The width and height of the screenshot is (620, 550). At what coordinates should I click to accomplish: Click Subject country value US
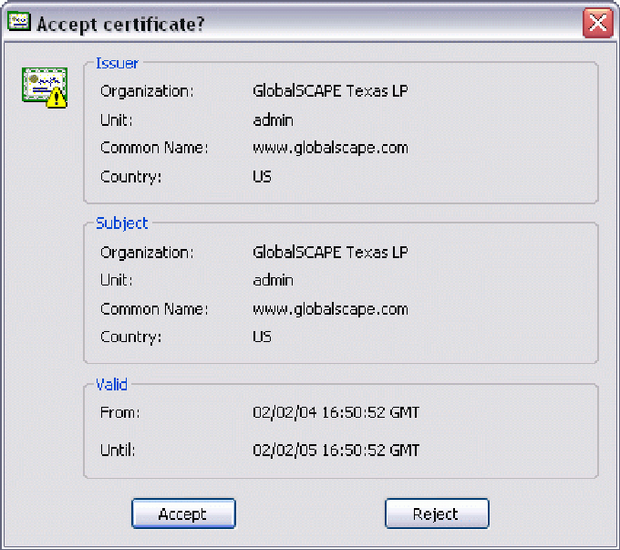263,337
